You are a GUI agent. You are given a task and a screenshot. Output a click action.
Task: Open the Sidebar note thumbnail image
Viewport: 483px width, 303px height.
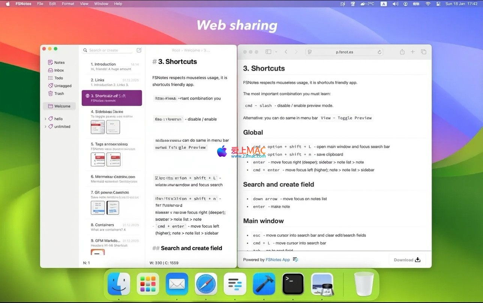98,127
